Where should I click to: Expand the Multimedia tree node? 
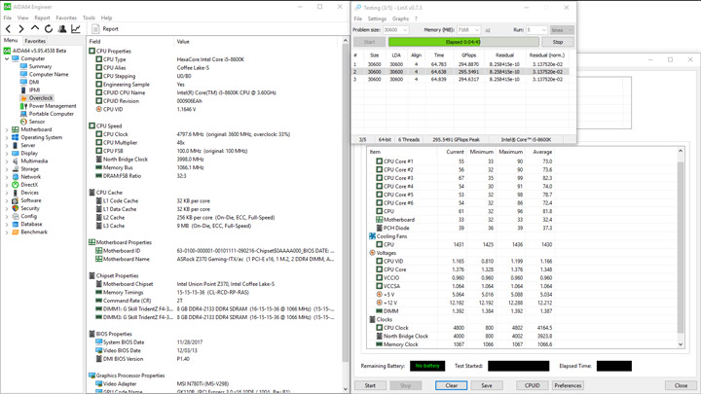7,161
